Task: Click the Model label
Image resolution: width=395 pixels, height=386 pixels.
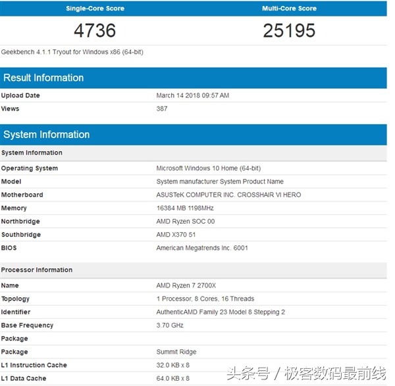Action: click(x=11, y=181)
